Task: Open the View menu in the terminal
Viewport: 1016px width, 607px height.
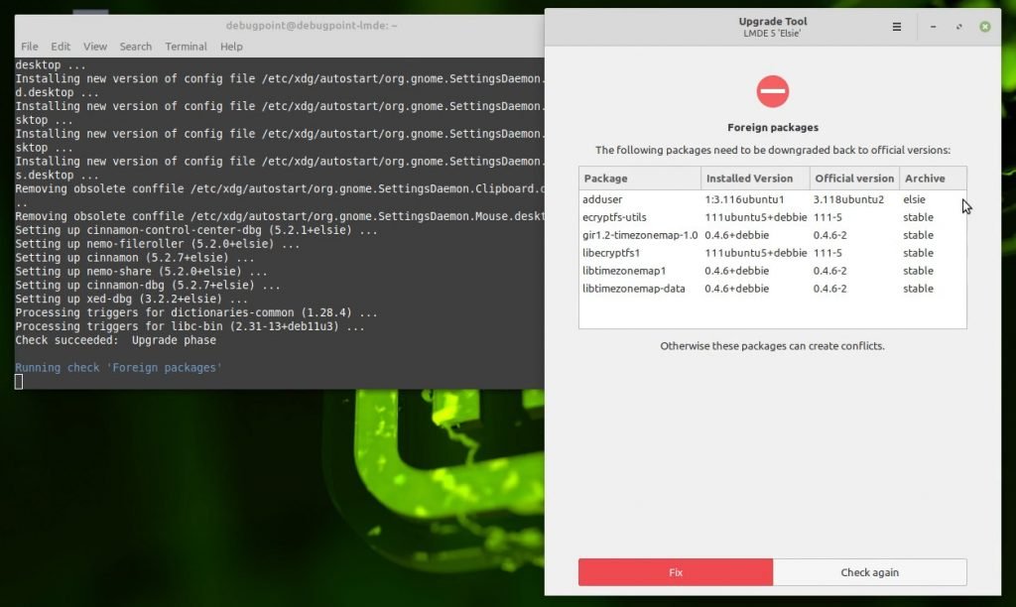Action: tap(94, 46)
